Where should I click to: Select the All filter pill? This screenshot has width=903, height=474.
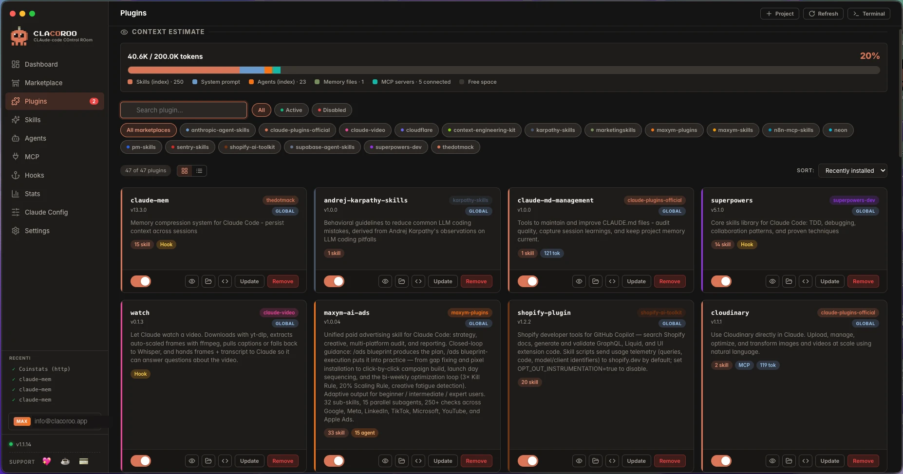(262, 110)
